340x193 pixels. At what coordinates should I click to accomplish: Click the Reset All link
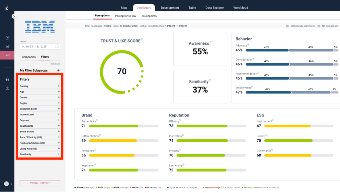(x=55, y=63)
